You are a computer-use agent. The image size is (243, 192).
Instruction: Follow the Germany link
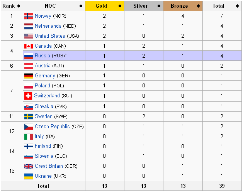[x=45, y=76]
